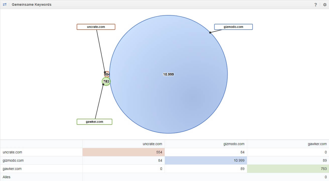Select the green 783 circle

[106, 81]
